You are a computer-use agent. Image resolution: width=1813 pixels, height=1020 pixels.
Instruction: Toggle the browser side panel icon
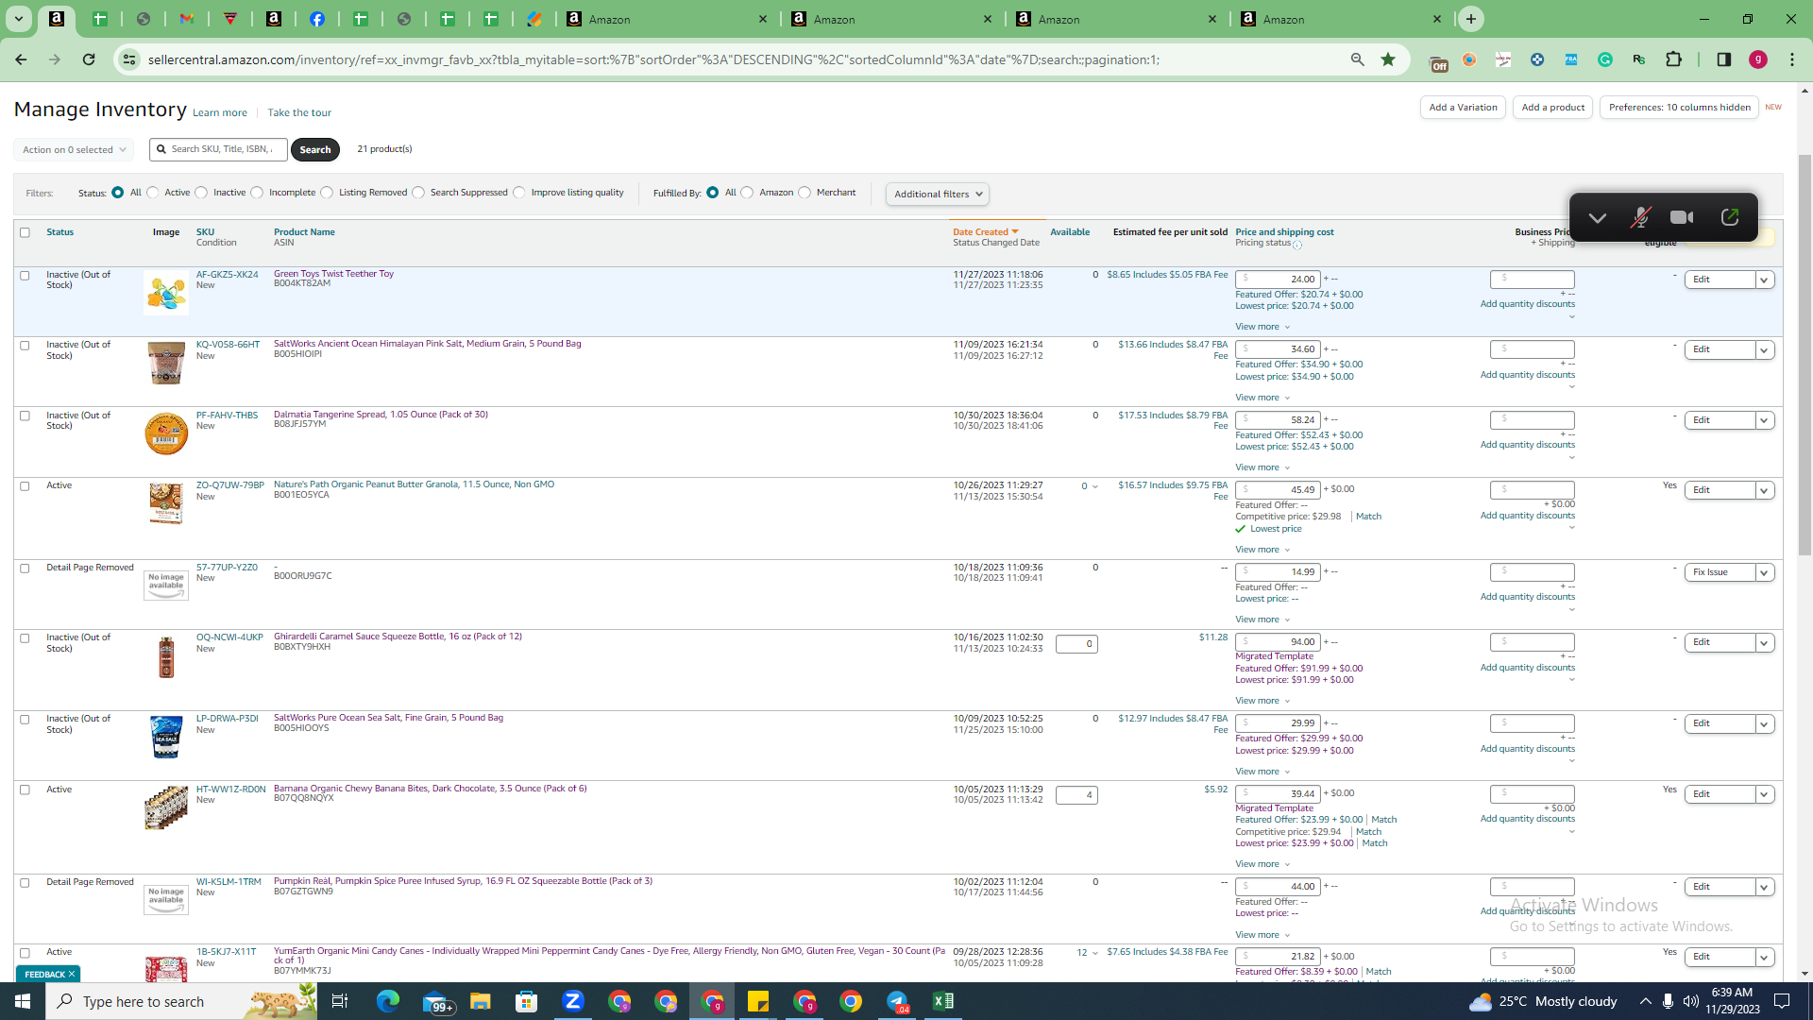[x=1724, y=59]
